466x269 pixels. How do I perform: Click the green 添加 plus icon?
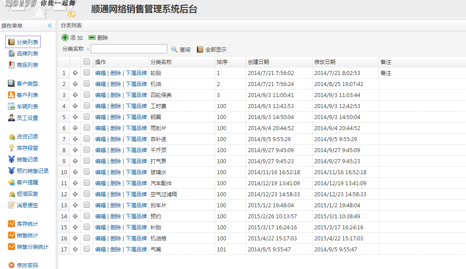click(x=65, y=38)
